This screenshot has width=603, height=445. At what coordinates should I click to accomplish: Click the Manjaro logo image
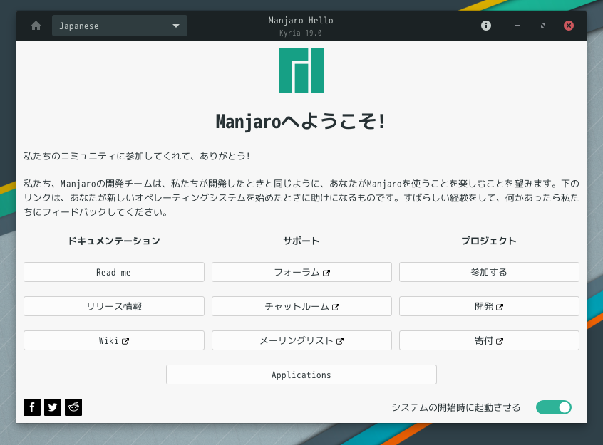click(301, 70)
